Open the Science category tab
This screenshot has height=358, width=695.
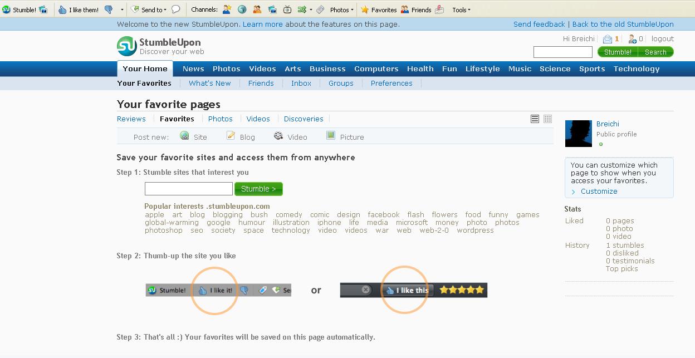pyautogui.click(x=555, y=69)
